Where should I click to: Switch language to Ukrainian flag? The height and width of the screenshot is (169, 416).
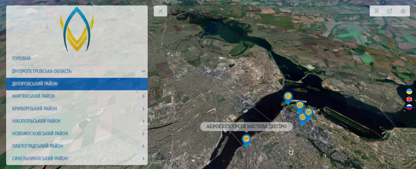(x=409, y=92)
